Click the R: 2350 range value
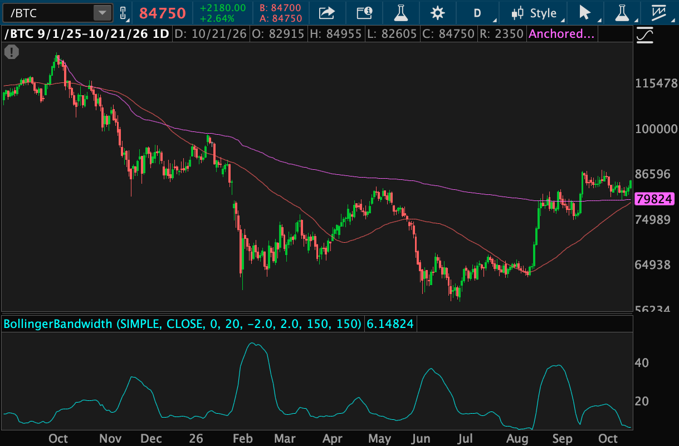The image size is (679, 446). click(501, 34)
